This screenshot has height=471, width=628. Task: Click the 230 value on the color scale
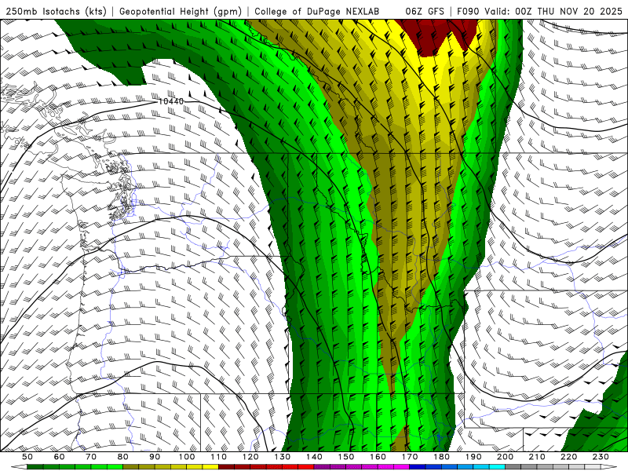click(x=601, y=457)
